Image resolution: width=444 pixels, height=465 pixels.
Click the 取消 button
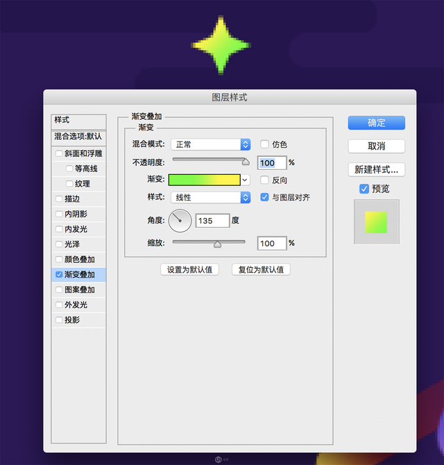click(x=377, y=146)
